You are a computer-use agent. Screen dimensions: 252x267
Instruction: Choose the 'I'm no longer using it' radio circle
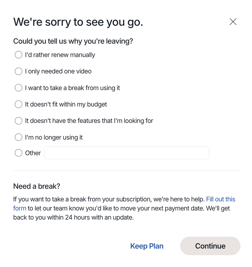click(18, 137)
